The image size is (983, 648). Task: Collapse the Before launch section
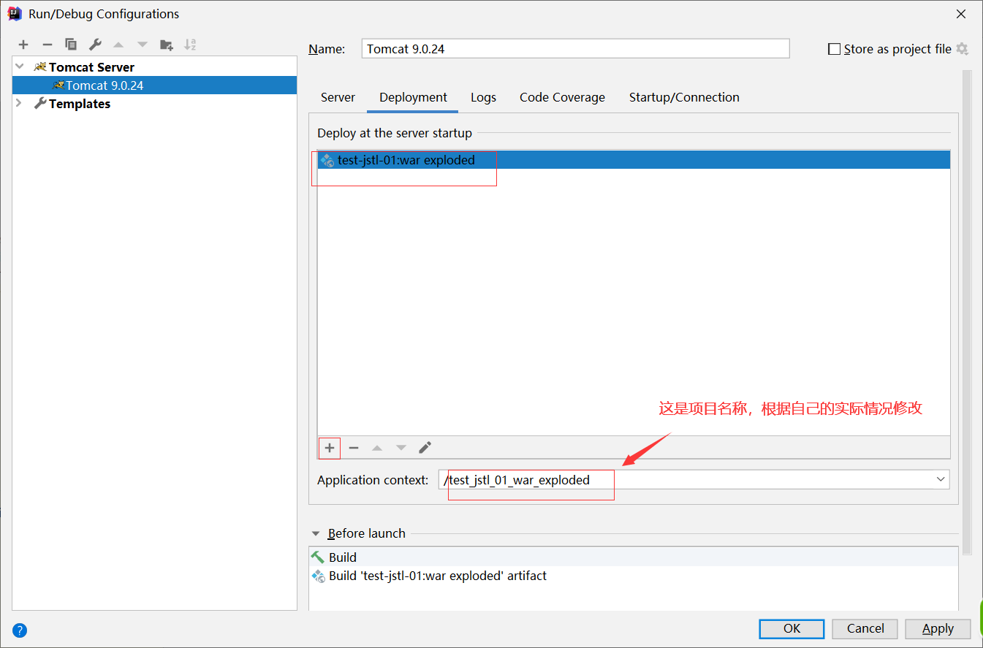[x=316, y=533]
